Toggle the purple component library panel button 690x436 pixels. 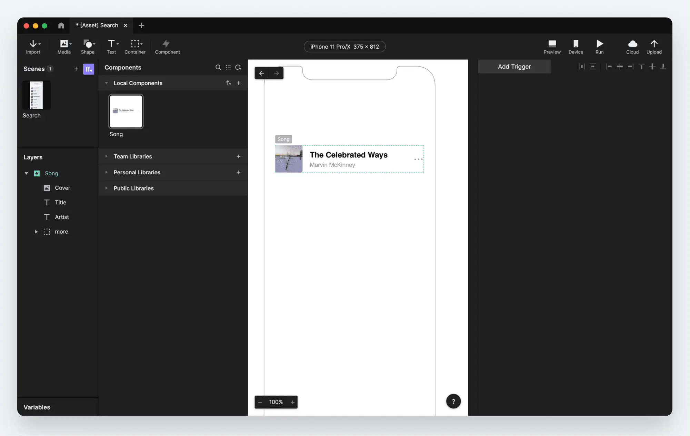(88, 69)
